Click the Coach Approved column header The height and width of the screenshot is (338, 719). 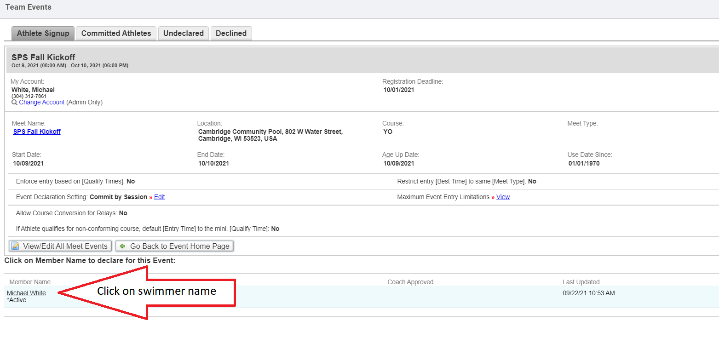click(x=410, y=282)
